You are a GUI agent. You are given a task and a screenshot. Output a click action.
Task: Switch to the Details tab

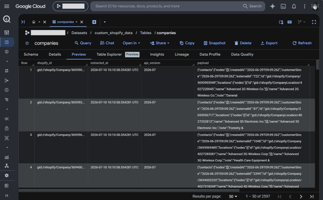pos(55,54)
